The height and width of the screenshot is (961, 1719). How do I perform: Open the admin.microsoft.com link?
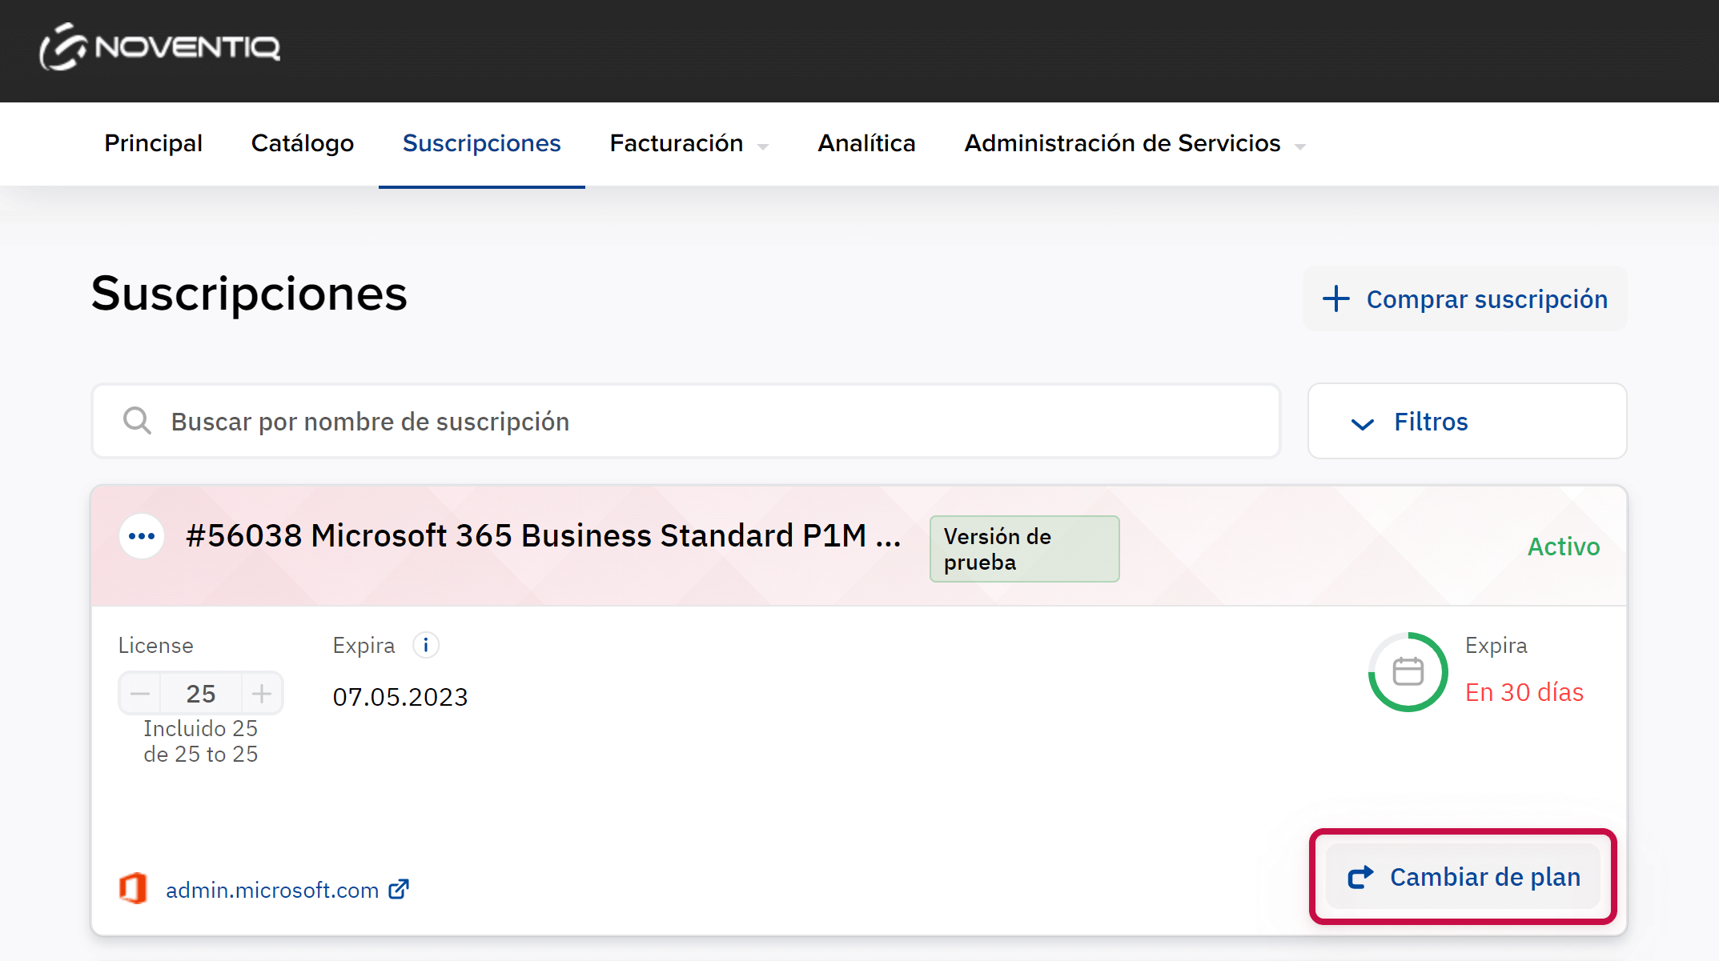point(272,890)
